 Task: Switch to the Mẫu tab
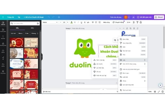pos(17,28)
